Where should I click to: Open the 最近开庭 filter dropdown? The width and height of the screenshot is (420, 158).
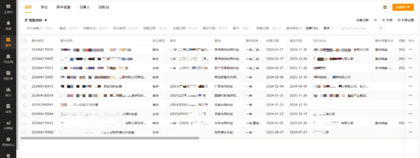(223, 28)
